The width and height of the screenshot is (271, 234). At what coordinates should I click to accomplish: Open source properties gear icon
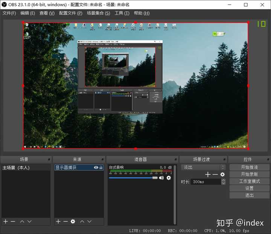pyautogui.click(x=73, y=221)
